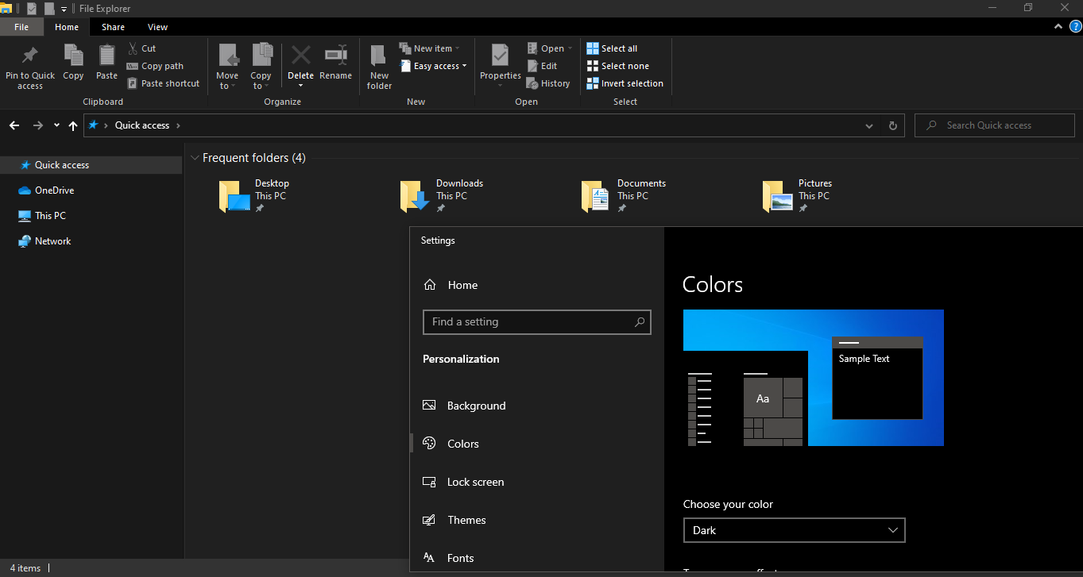This screenshot has width=1083, height=577.
Task: Open the Pictures folder
Action: pos(798,196)
